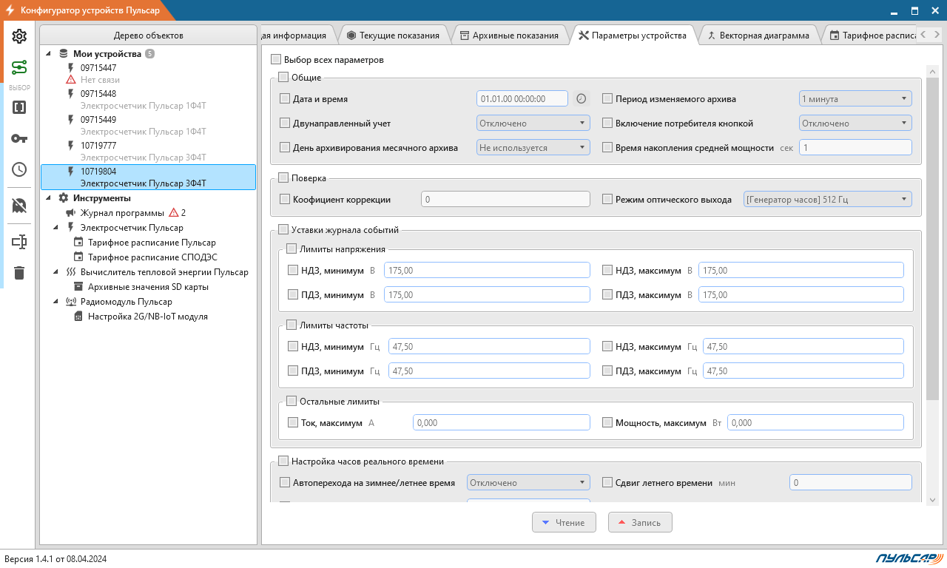This screenshot has width=947, height=568.
Task: Open Двунаправленный учет dropdown
Action: (533, 123)
